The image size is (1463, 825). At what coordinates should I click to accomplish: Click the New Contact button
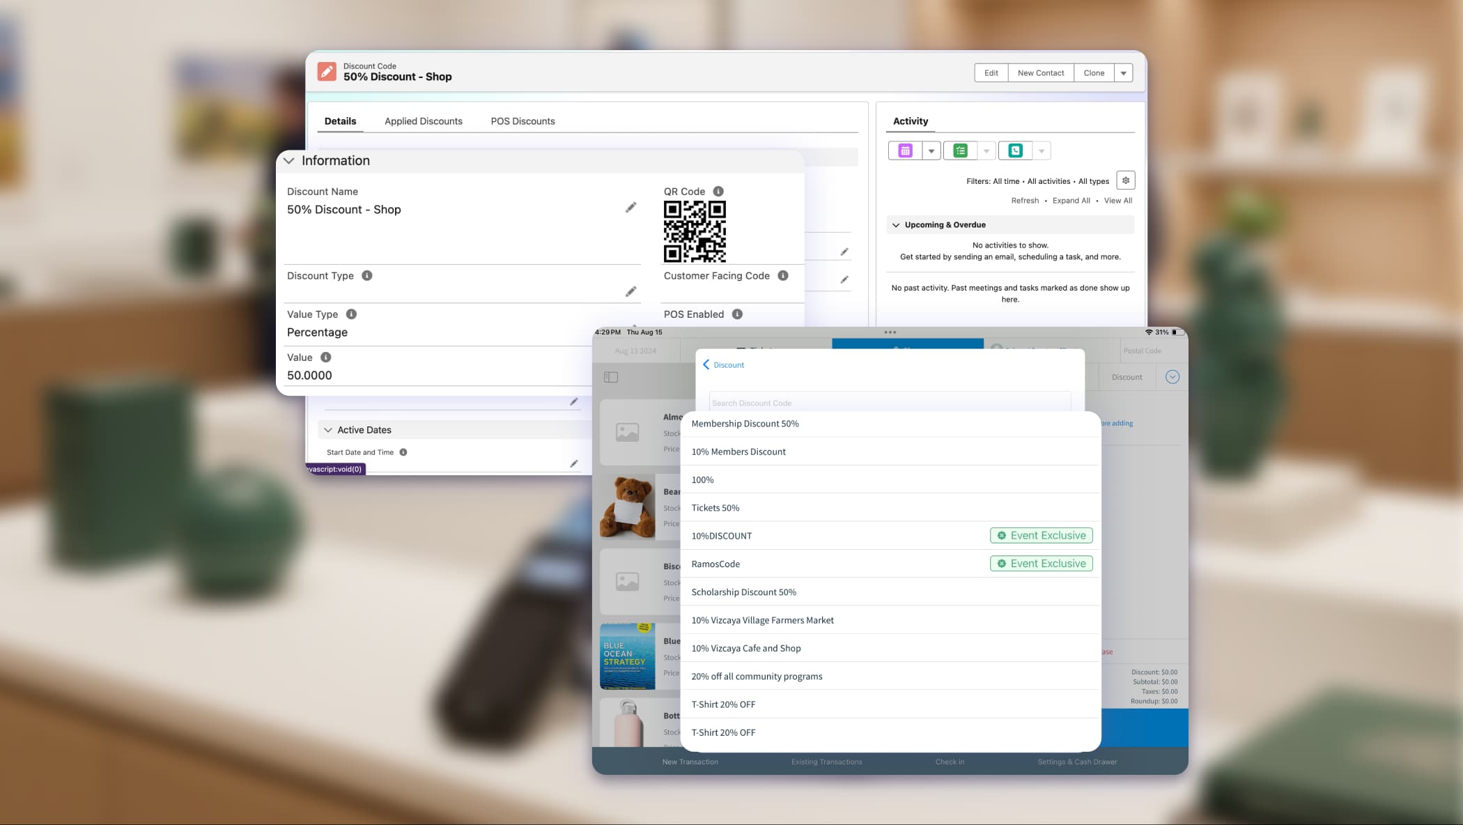click(1040, 72)
